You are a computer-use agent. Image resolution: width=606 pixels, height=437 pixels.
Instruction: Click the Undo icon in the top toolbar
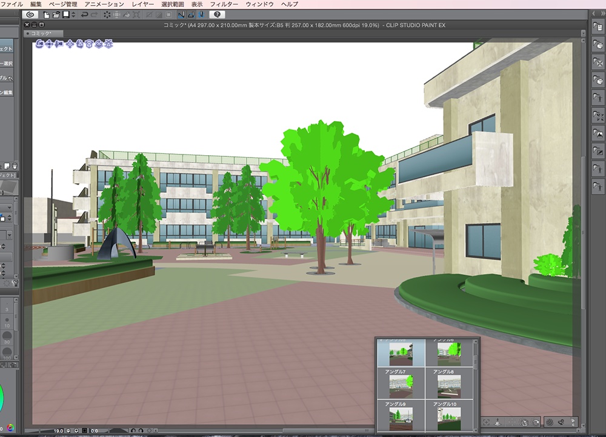click(85, 13)
